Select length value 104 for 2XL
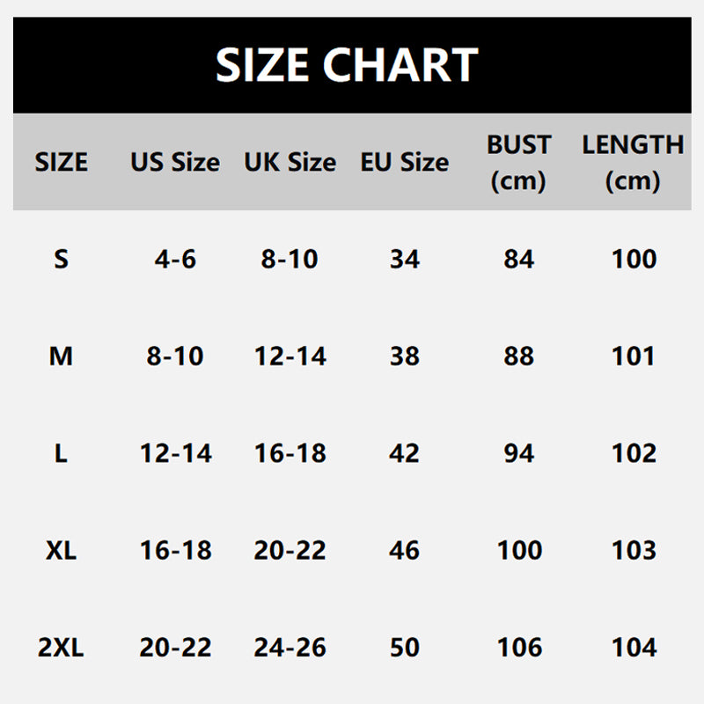Image resolution: width=704 pixels, height=704 pixels. click(634, 648)
